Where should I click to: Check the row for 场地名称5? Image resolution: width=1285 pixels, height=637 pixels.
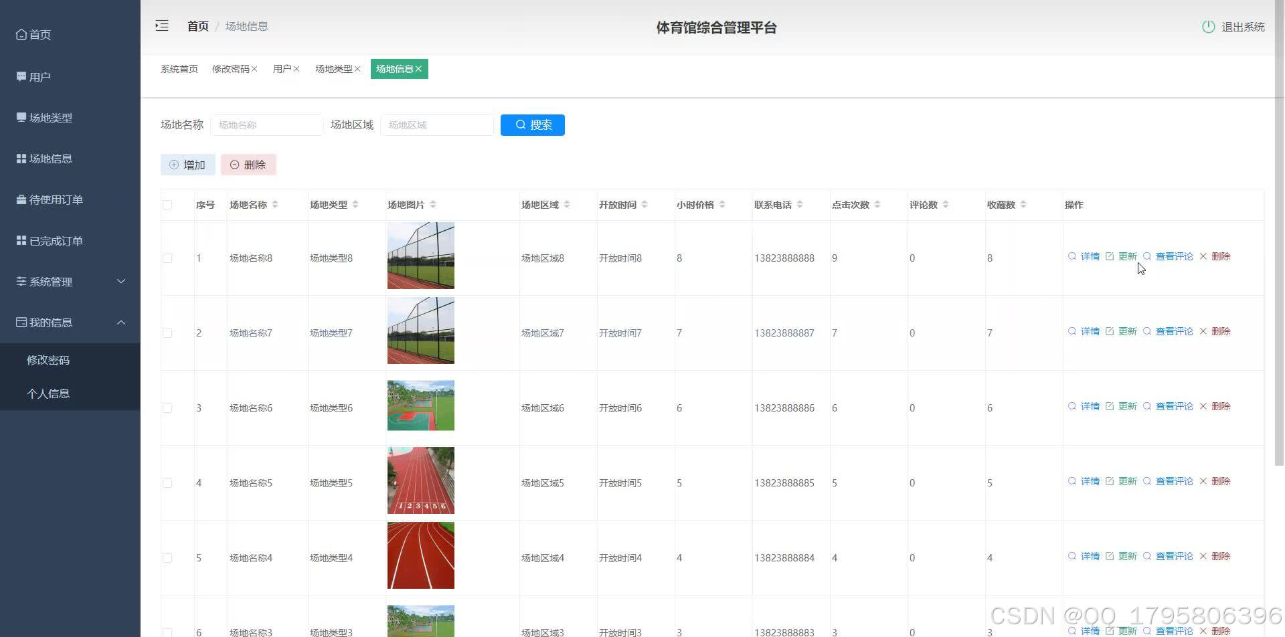167,483
